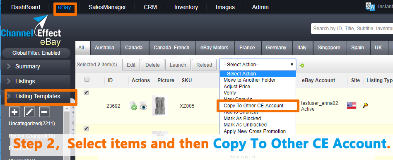This screenshot has width=393, height=160.
Task: Click the Channel Effect eBay logo
Action: 31,31
